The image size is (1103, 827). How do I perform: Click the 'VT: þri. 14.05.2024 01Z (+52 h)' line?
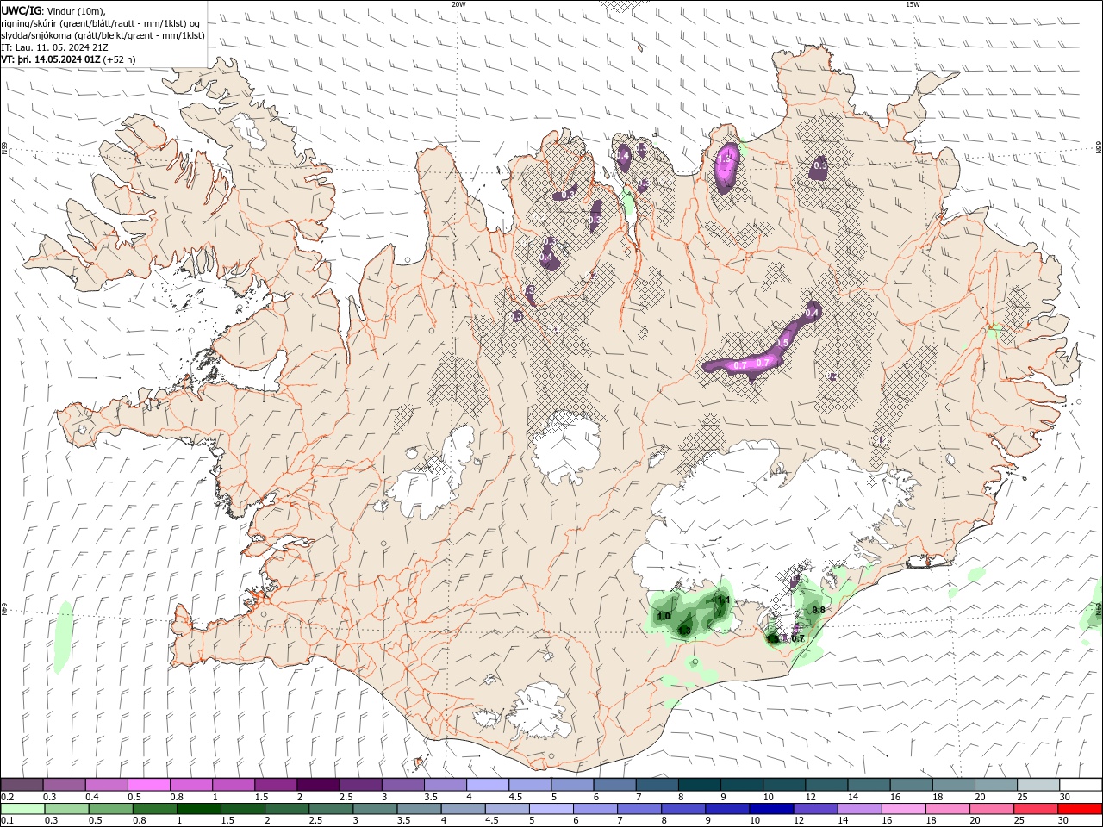[69, 59]
